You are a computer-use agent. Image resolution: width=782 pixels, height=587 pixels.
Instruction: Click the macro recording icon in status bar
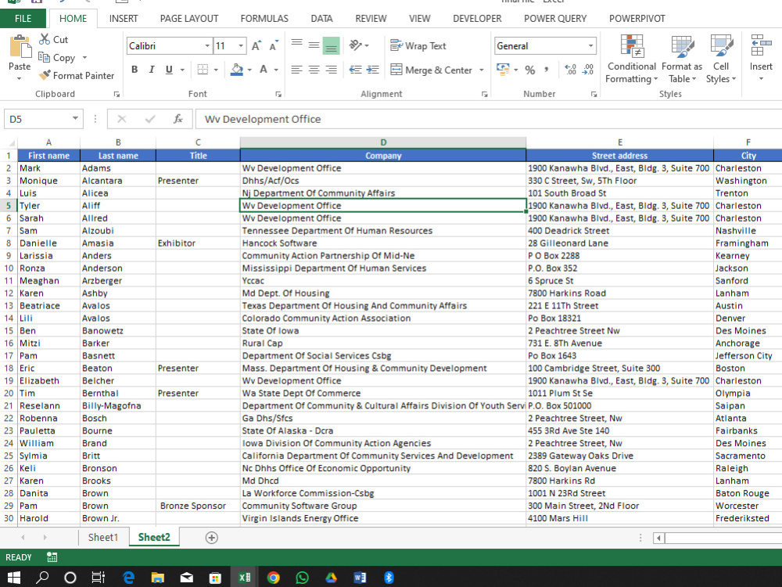point(52,557)
